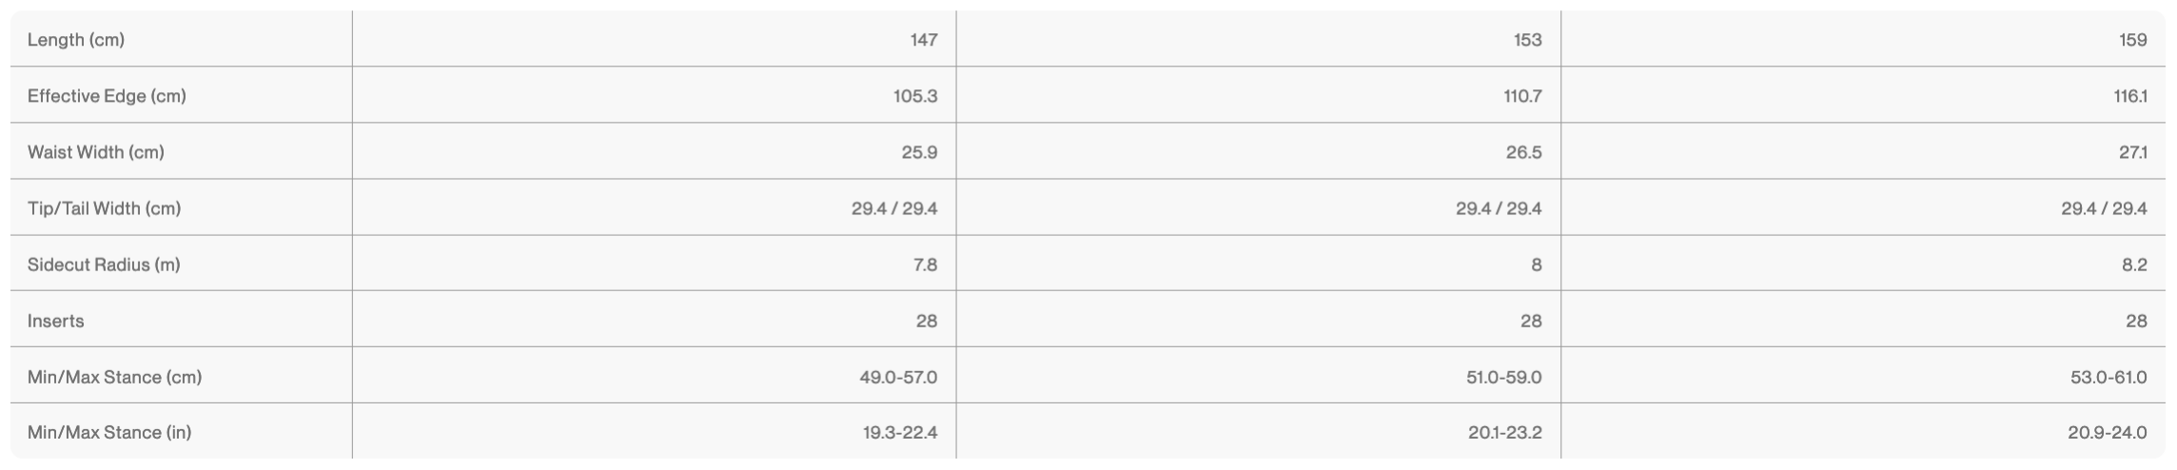Select the 49.0-57.0 stance range cell
2177x470 pixels.
click(898, 377)
